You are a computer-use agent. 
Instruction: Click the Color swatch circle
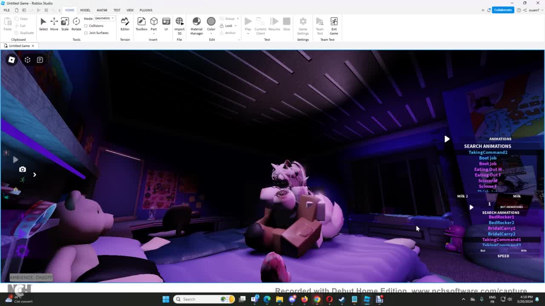(x=211, y=22)
